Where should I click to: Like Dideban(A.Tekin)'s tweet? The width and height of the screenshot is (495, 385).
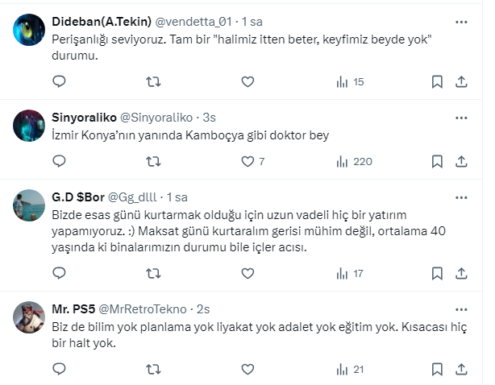247,81
